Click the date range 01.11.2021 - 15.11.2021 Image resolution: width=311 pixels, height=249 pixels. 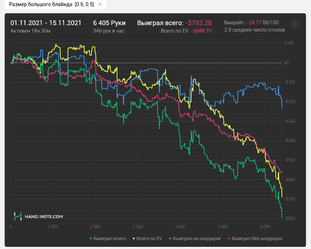(x=46, y=23)
